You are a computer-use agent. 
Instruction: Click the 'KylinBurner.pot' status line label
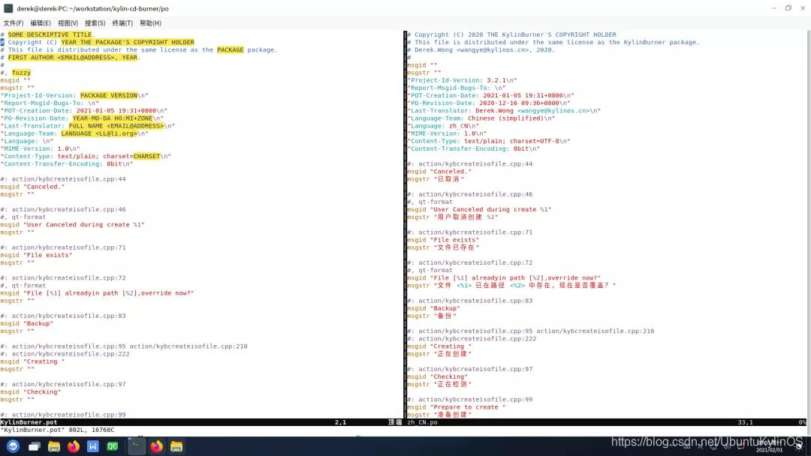click(29, 422)
